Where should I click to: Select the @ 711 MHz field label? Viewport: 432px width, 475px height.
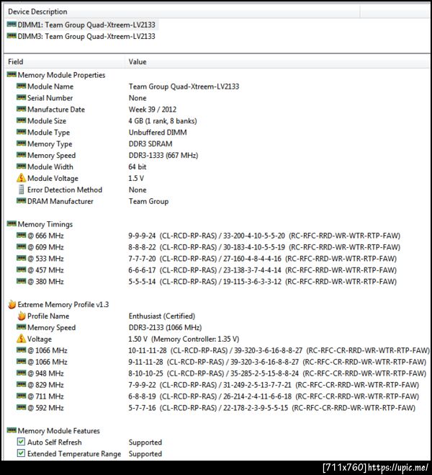coord(45,396)
